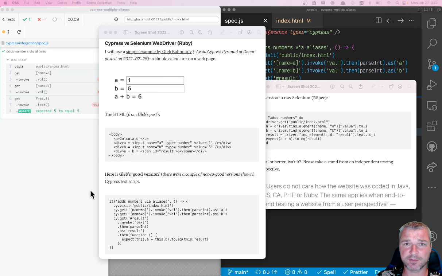
Task: Open the GitHub panel in the activity bar
Action: 432,147
